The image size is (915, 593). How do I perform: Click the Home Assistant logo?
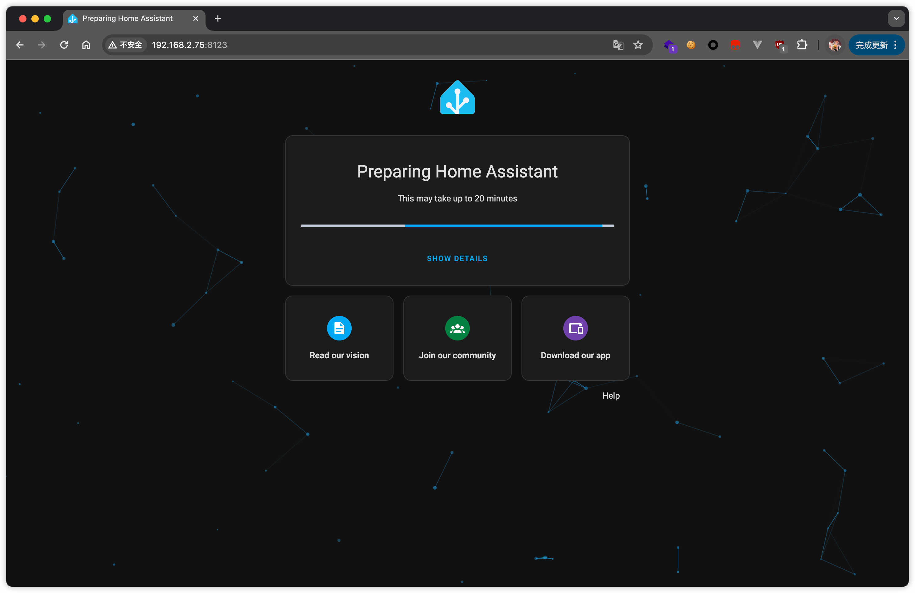click(457, 98)
